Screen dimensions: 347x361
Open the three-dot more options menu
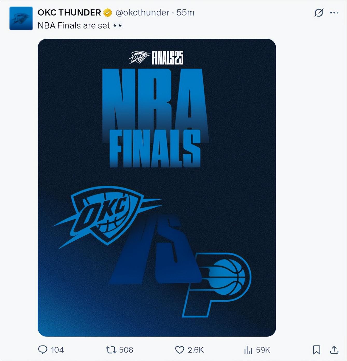[334, 12]
